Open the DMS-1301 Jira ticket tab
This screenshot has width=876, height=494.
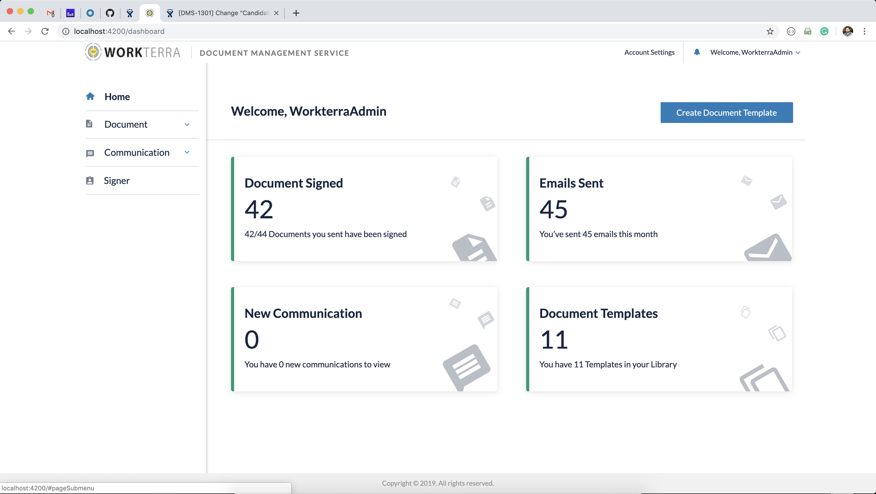pos(223,13)
